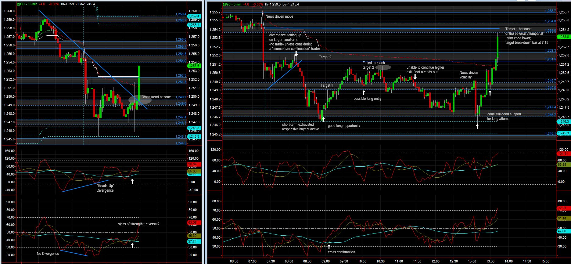
Task: Click the green 1,253.6 price tag on the 3 min axis
Action: (563, 37)
